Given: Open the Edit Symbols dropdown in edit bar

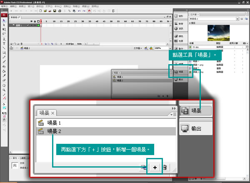Looking at the screenshot, I should coord(151,48).
